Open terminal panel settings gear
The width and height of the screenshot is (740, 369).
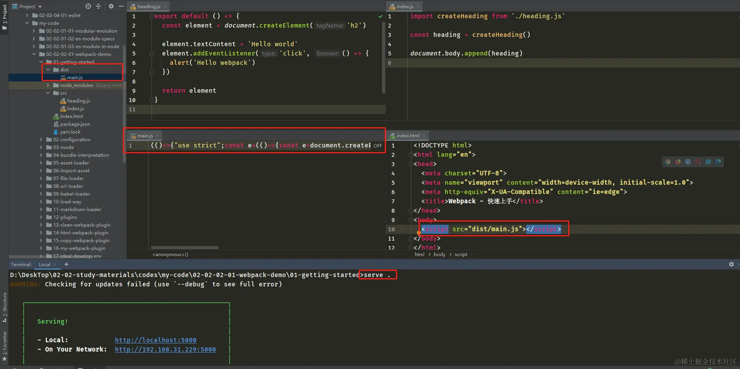tap(731, 264)
